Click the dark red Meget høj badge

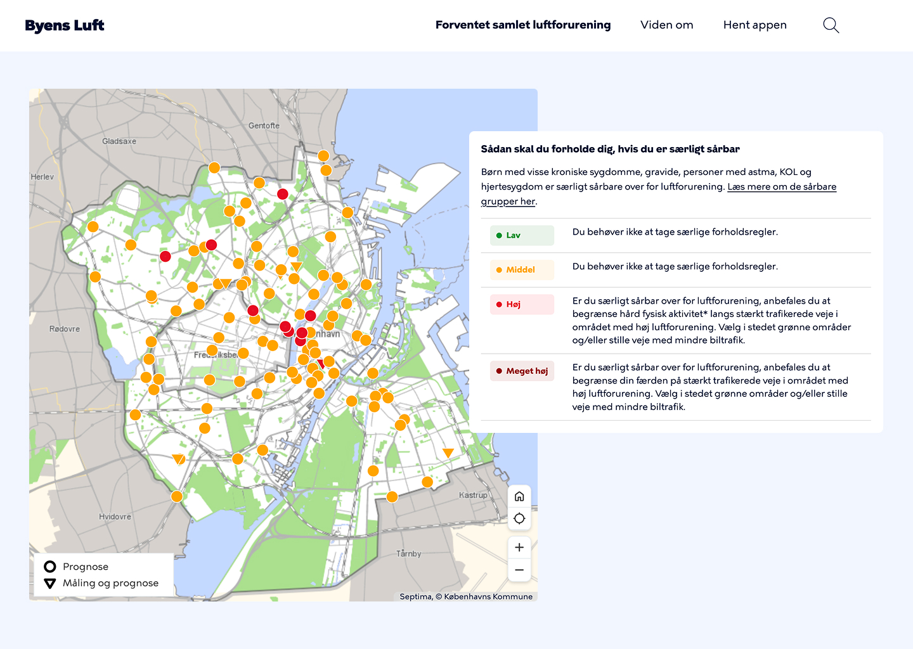pyautogui.click(x=522, y=371)
